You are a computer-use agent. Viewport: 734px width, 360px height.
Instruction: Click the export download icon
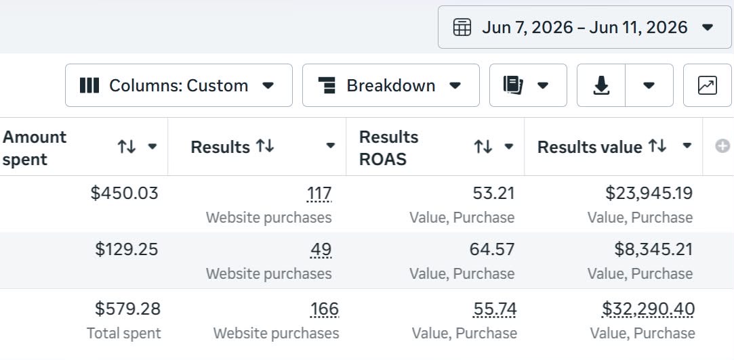click(601, 85)
